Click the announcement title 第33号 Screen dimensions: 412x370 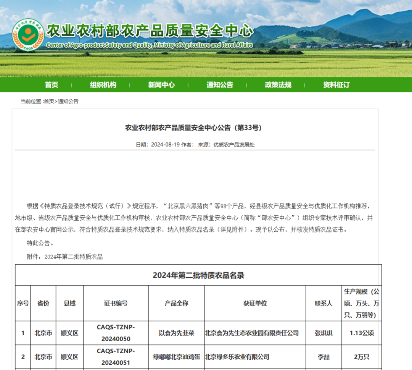click(193, 128)
